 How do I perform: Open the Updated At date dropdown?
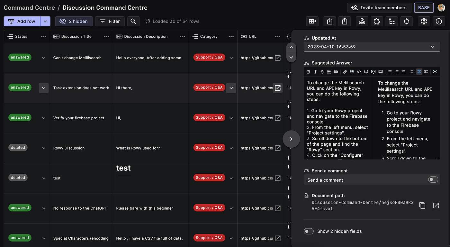pos(372,47)
